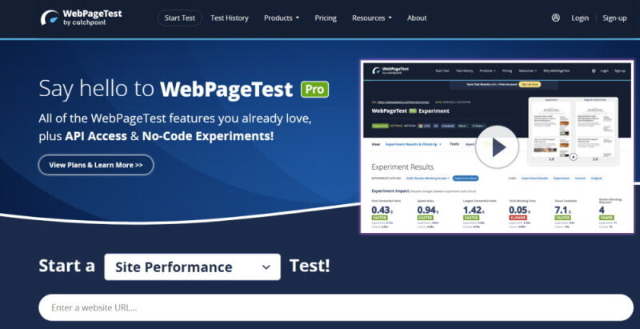Expand the Products menu
640x329 pixels.
(x=282, y=18)
